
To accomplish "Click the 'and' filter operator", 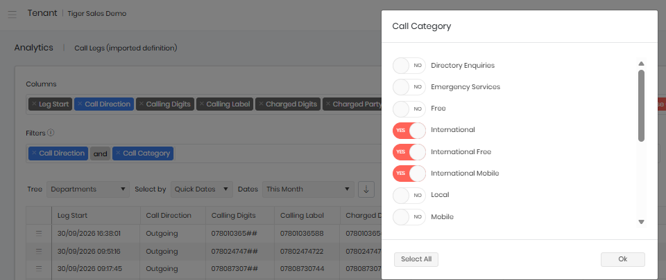I will coord(100,153).
